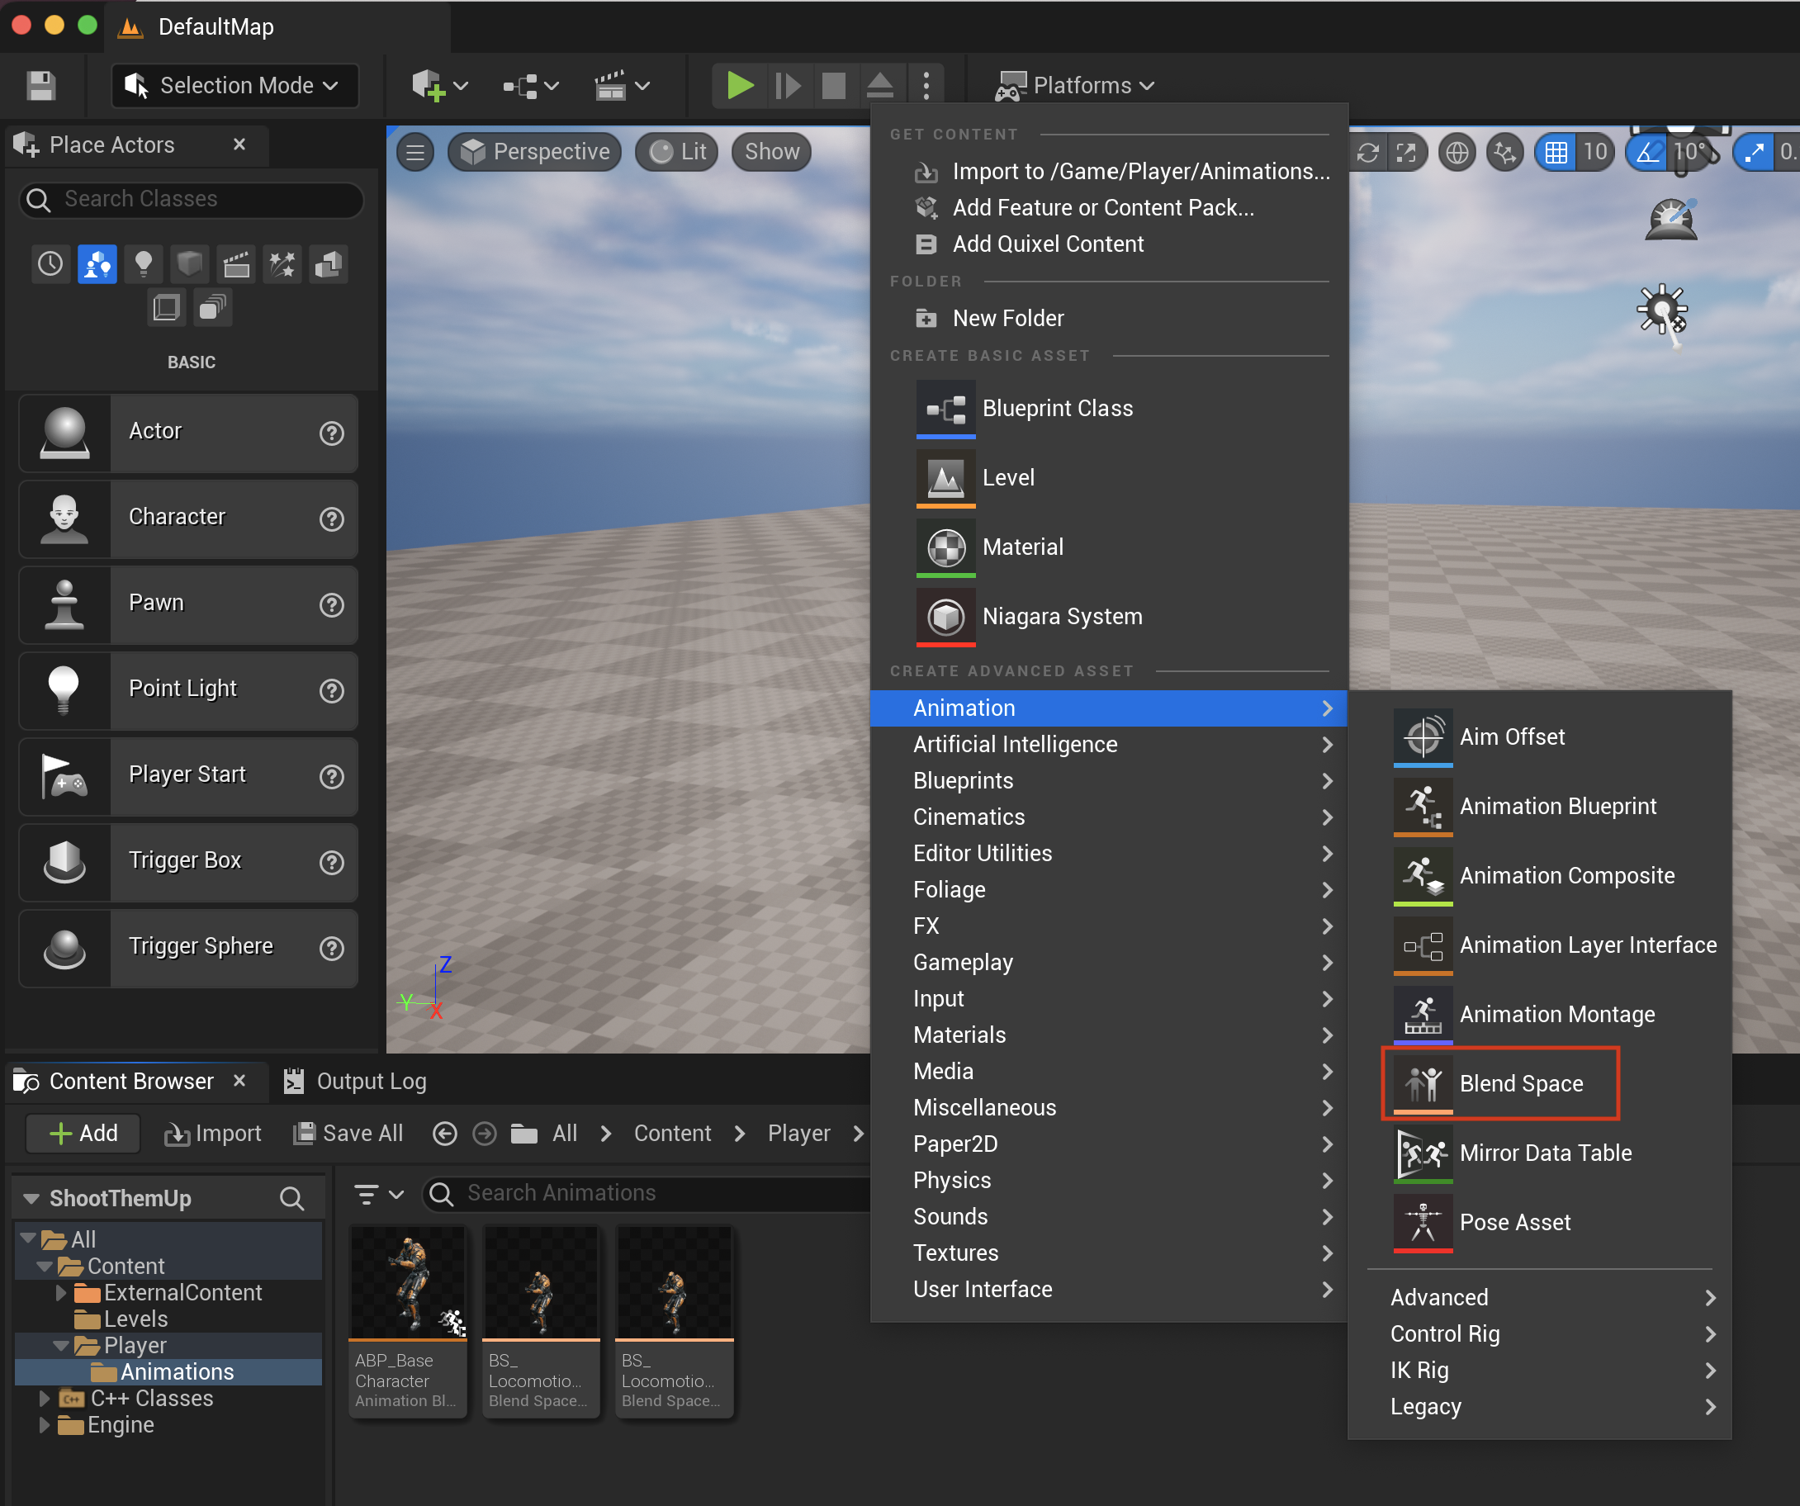Start Play in Editor
Viewport: 1800px width, 1506px height.
pos(740,86)
